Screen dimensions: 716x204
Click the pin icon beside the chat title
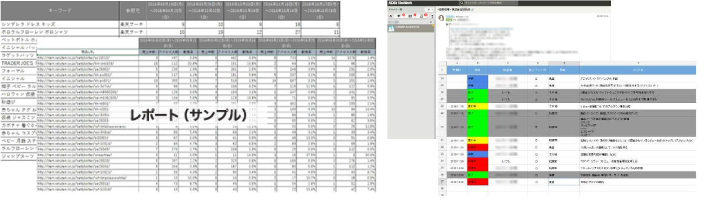tap(472, 10)
